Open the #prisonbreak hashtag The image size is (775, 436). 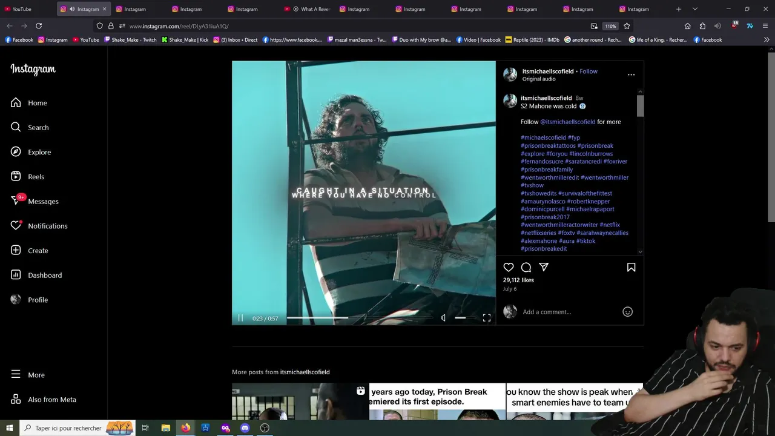tap(595, 146)
